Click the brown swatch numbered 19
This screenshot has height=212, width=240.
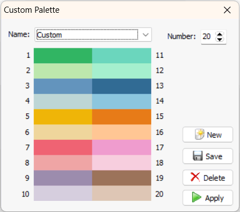pos(122,178)
